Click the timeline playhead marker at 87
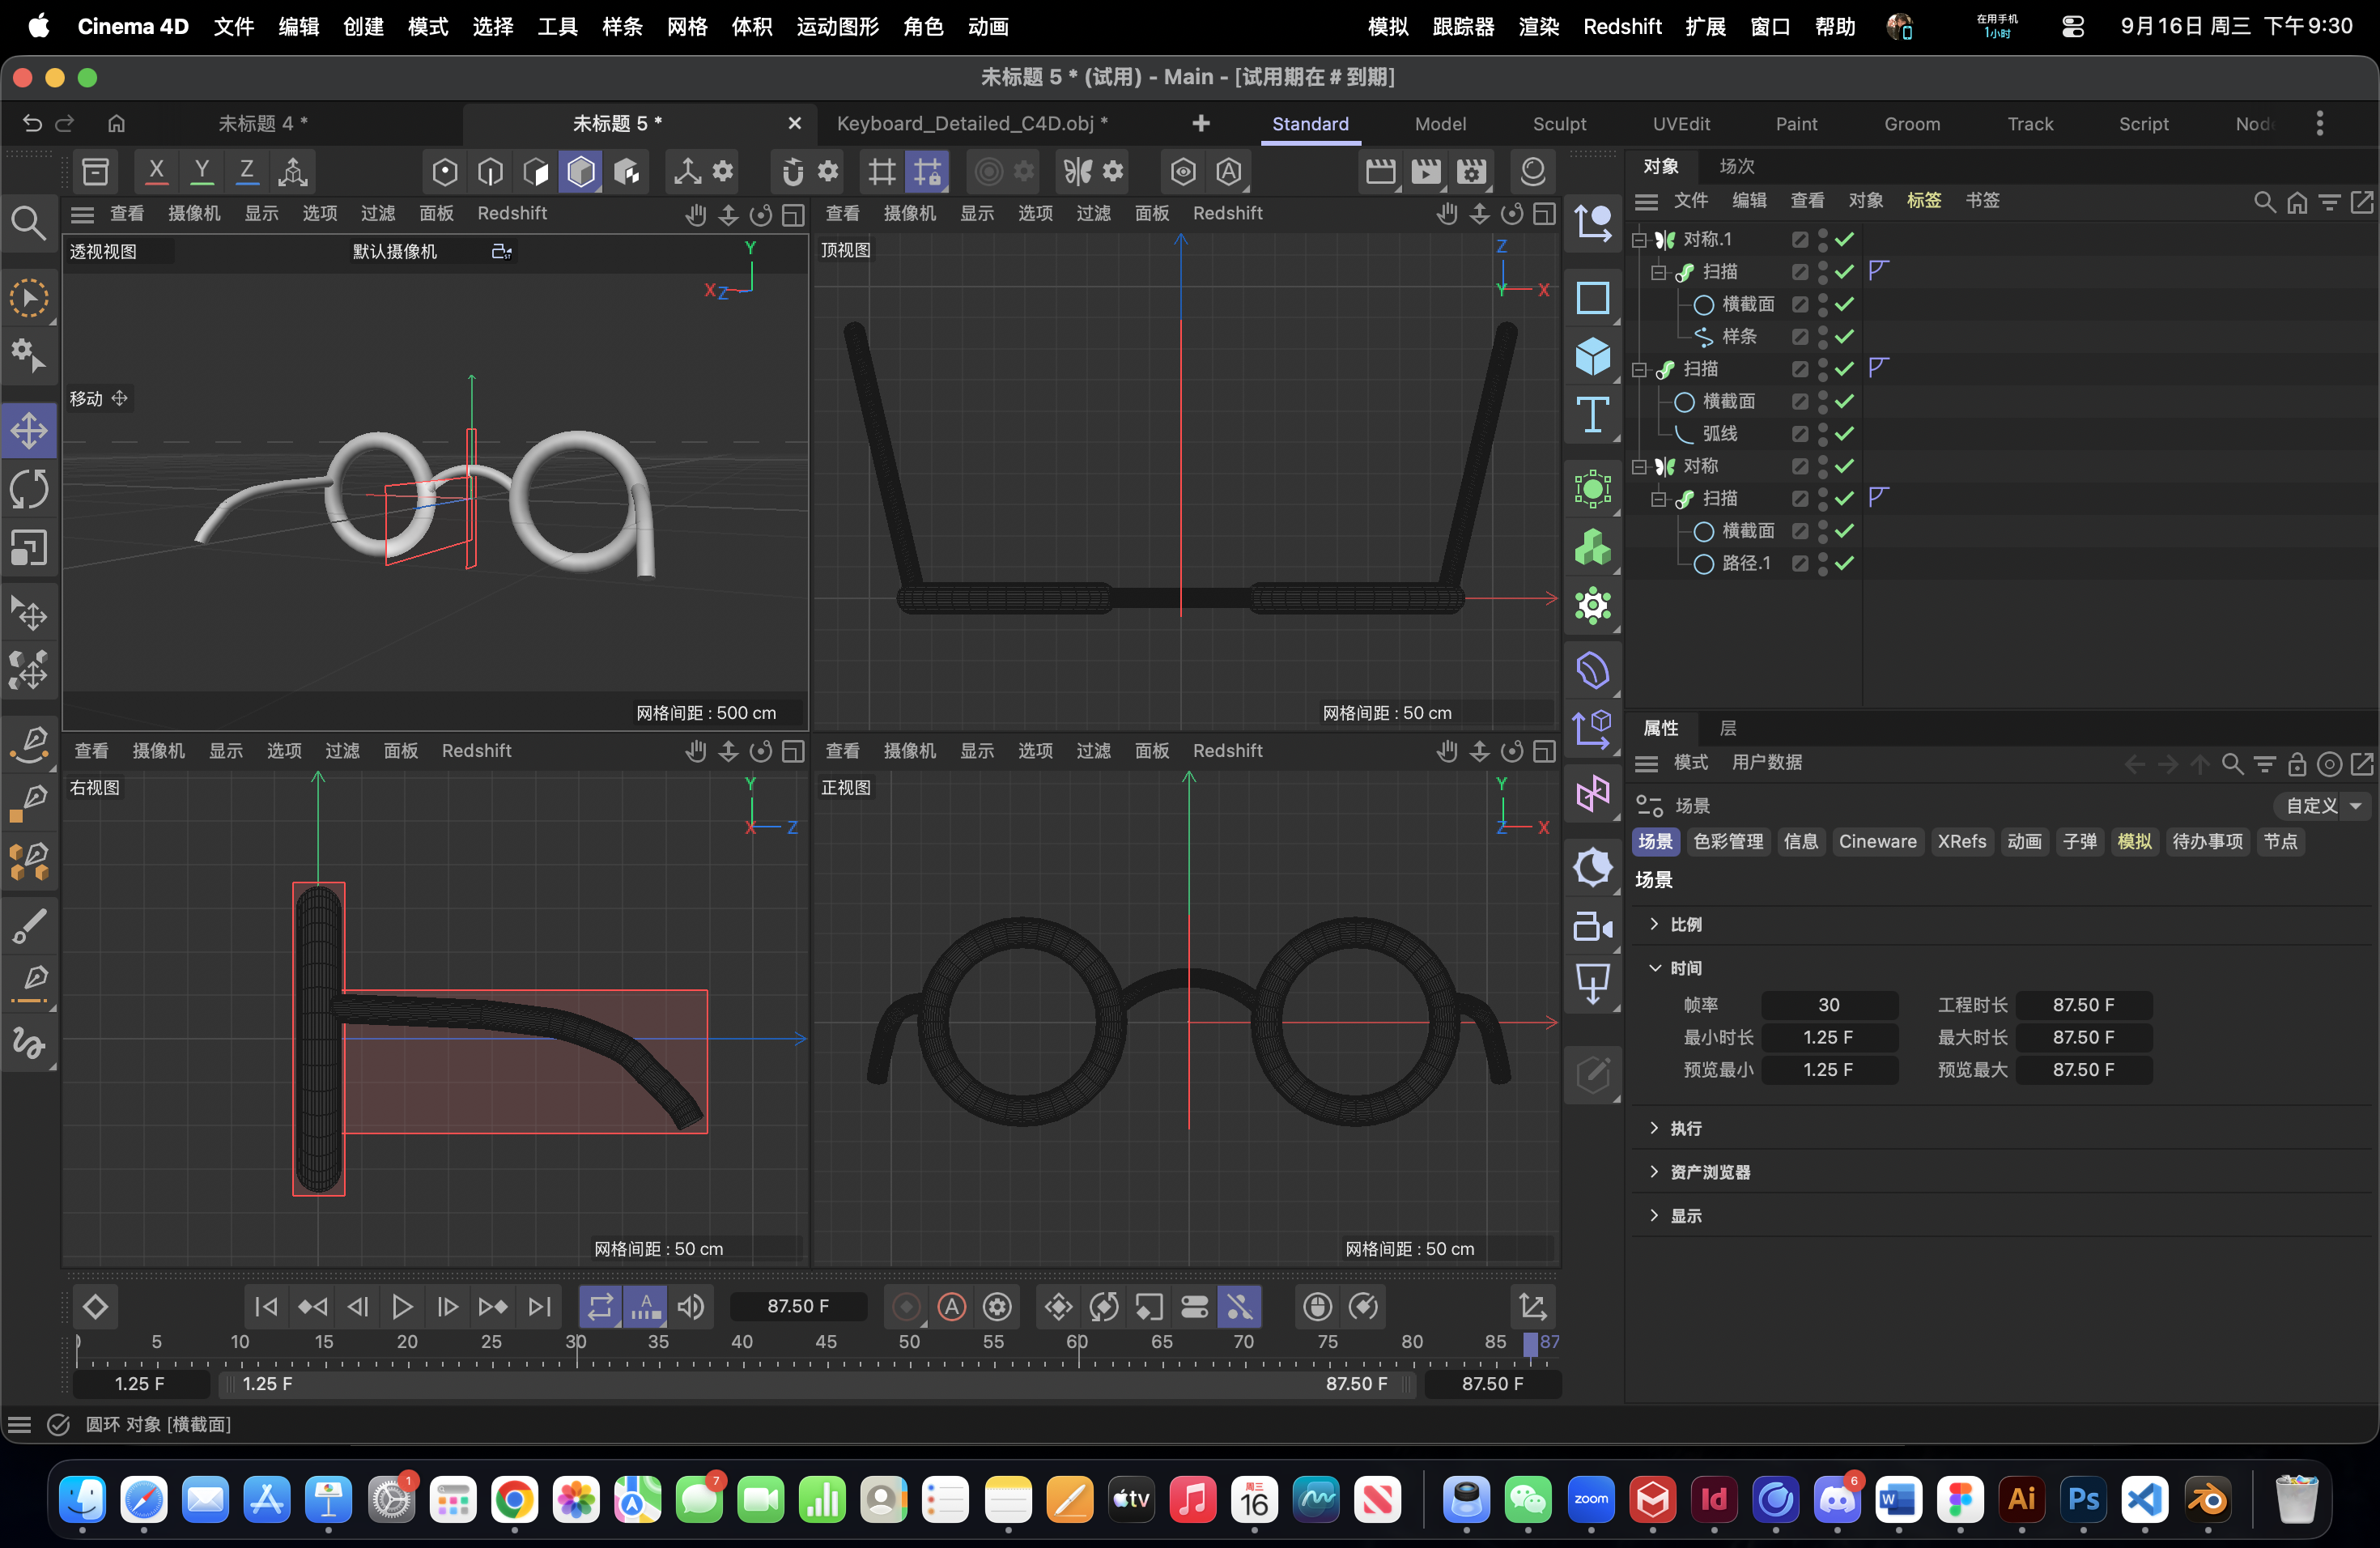The height and width of the screenshot is (1548, 2380). (1530, 1344)
